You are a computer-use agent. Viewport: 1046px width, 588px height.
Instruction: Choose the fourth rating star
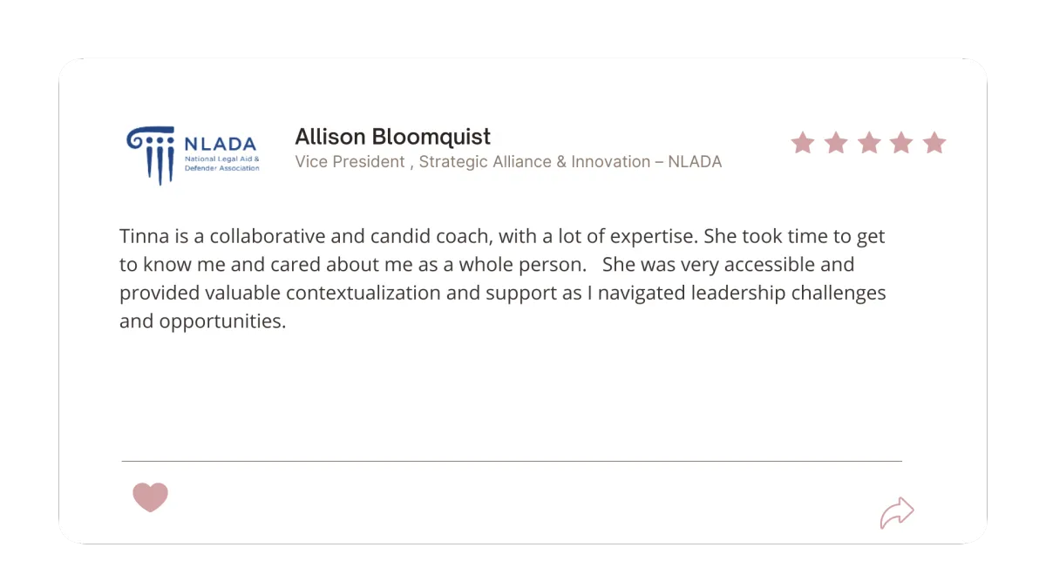coord(901,142)
